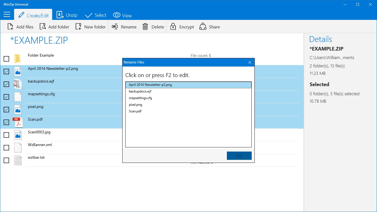Select the Add folder toolbar icon

[43, 26]
